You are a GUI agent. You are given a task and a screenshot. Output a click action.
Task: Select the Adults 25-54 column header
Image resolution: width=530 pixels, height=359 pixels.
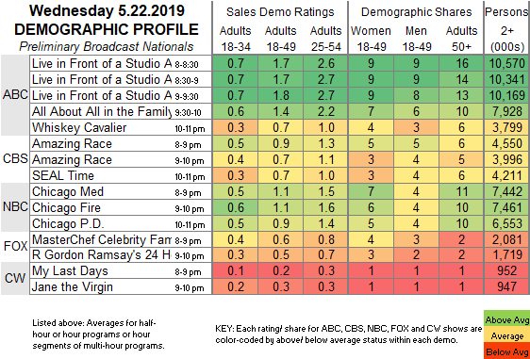pos(326,39)
